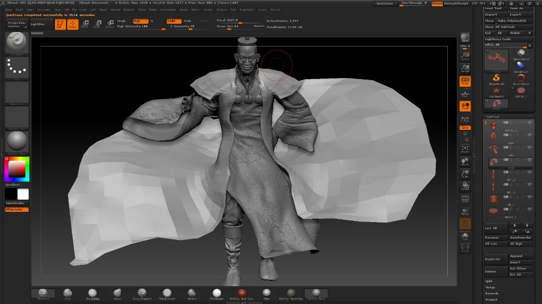Expand the Remesh section
The height and width of the screenshot is (304, 542).
[491, 293]
